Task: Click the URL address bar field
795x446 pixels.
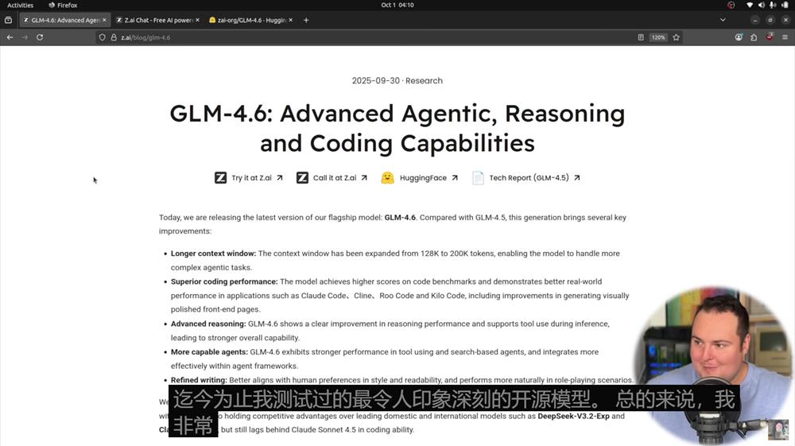Action: 358,37
